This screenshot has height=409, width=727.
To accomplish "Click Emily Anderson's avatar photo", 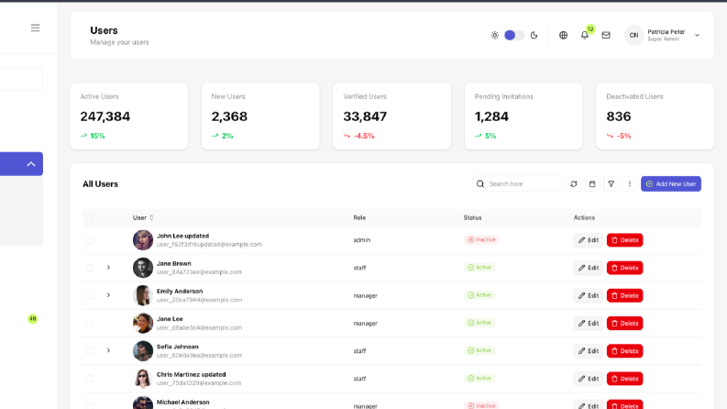I will click(x=143, y=295).
